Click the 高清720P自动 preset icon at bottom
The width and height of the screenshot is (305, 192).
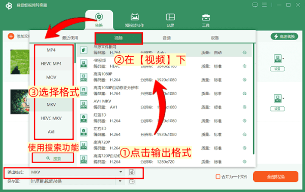[x=84, y=159]
